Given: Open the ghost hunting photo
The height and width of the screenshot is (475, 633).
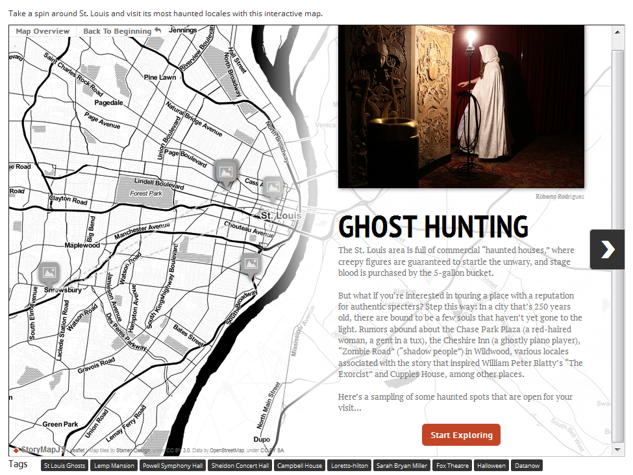Looking at the screenshot, I should [x=461, y=106].
